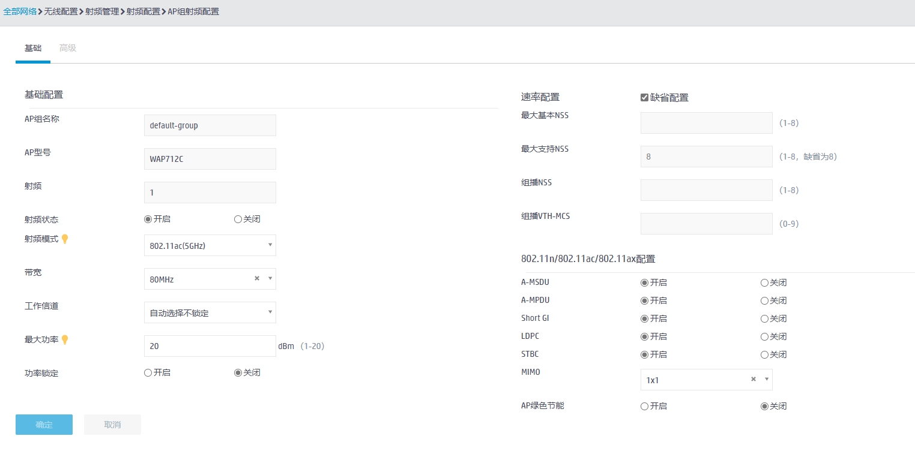Disable A-MSDU by selecting 关闭
This screenshot has height=454, width=915.
(x=764, y=283)
